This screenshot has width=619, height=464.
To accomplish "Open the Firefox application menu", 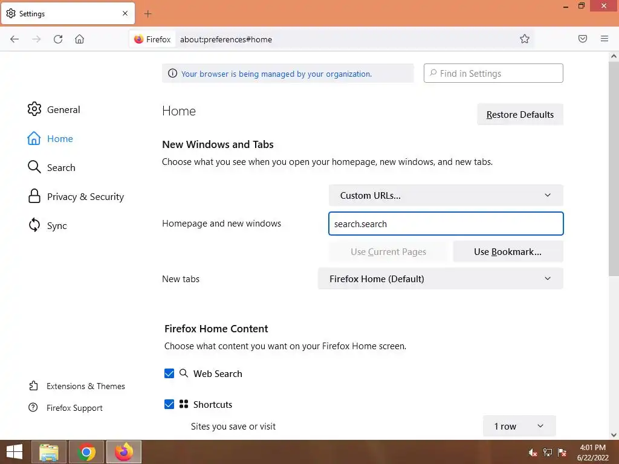I will click(604, 39).
